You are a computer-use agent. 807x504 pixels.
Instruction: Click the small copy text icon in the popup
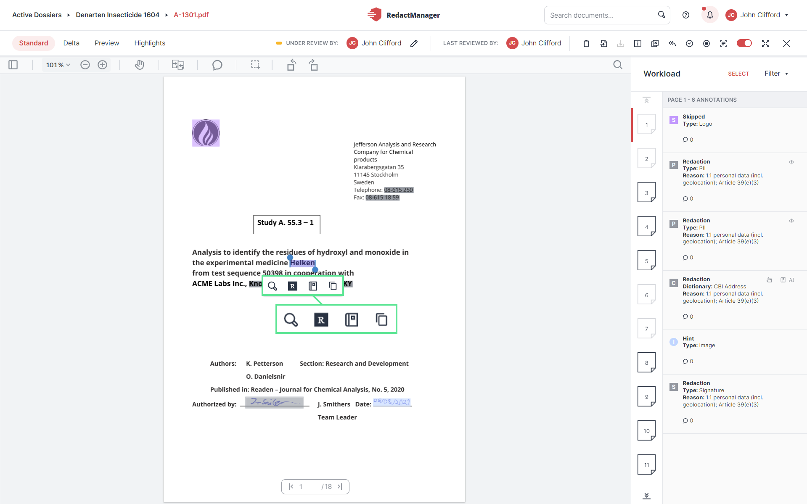point(333,286)
